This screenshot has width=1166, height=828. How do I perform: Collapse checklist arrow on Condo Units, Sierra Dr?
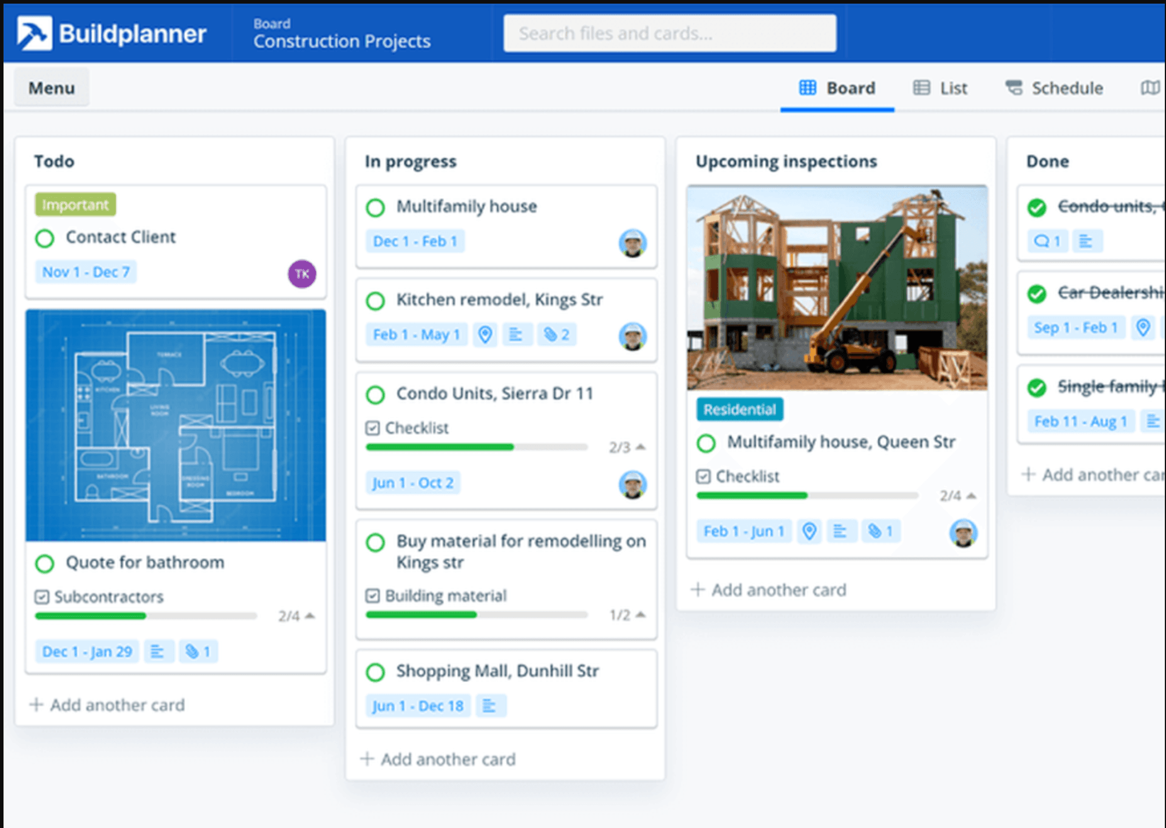click(x=641, y=447)
